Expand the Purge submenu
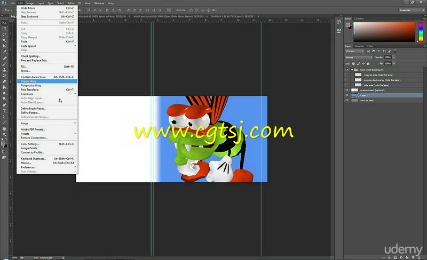The width and height of the screenshot is (427, 260). pyautogui.click(x=47, y=123)
